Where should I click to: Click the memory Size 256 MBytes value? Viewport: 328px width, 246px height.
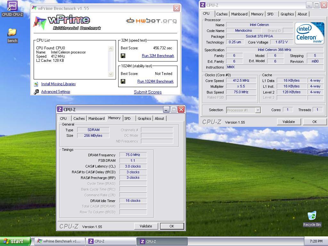pos(93,135)
